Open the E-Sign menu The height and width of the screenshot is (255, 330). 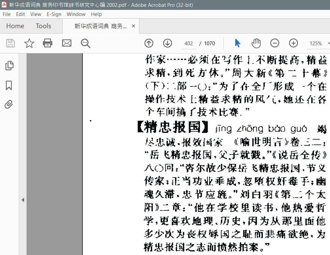[54, 14]
